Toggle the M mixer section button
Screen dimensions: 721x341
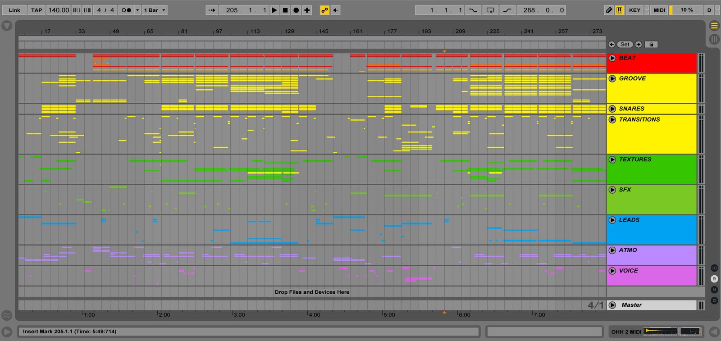(x=714, y=290)
